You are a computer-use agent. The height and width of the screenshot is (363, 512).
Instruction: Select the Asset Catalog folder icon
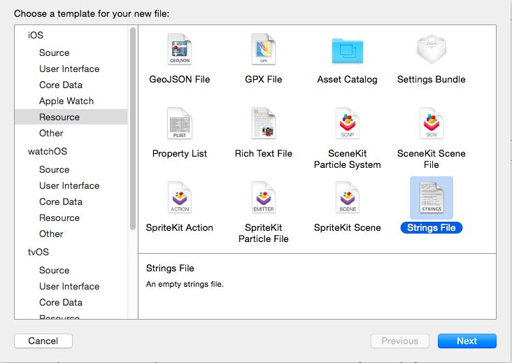tap(347, 50)
